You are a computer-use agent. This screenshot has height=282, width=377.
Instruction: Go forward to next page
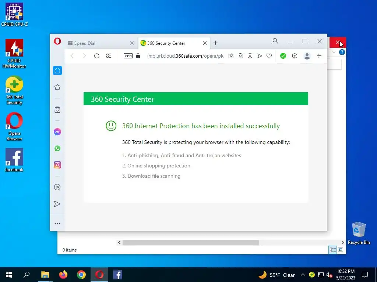tap(84, 56)
